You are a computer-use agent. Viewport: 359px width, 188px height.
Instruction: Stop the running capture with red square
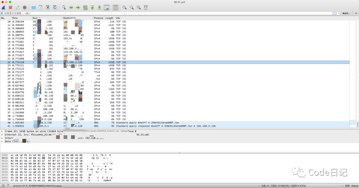coord(11,8)
